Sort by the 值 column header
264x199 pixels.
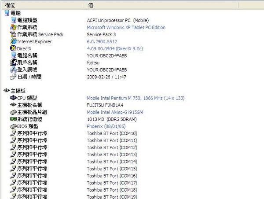[x=161, y=5]
